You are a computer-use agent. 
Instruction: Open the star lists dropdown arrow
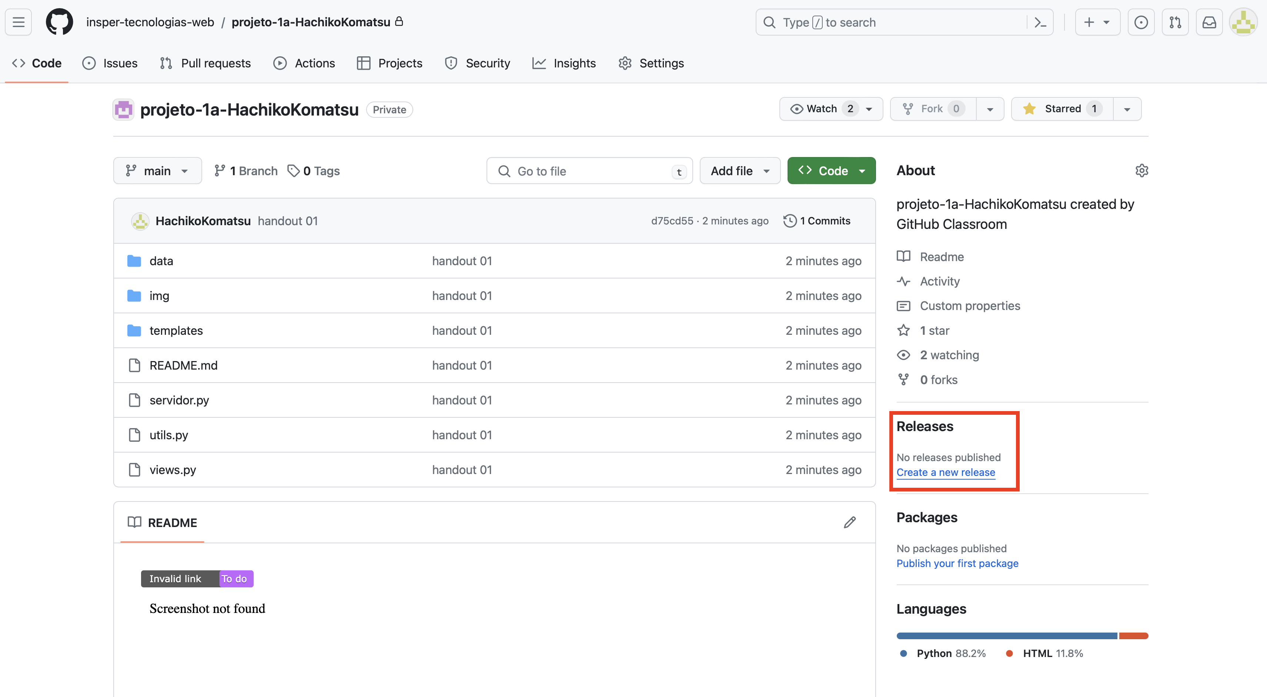point(1127,109)
